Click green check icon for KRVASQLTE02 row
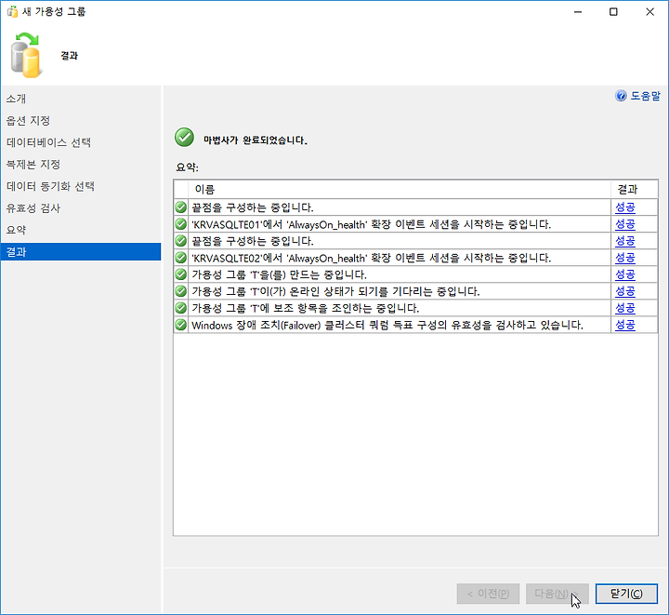 (181, 258)
